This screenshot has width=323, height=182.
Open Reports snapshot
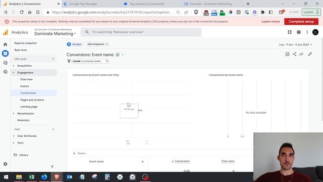point(25,43)
